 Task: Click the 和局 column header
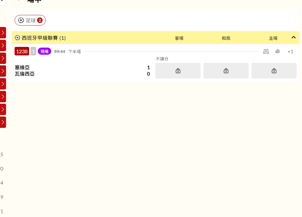(x=226, y=38)
